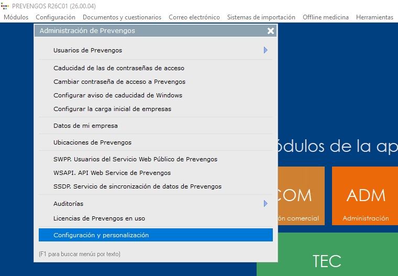Image resolution: width=398 pixels, height=276 pixels.
Task: Open the Offline medicina menu
Action: pos(325,17)
